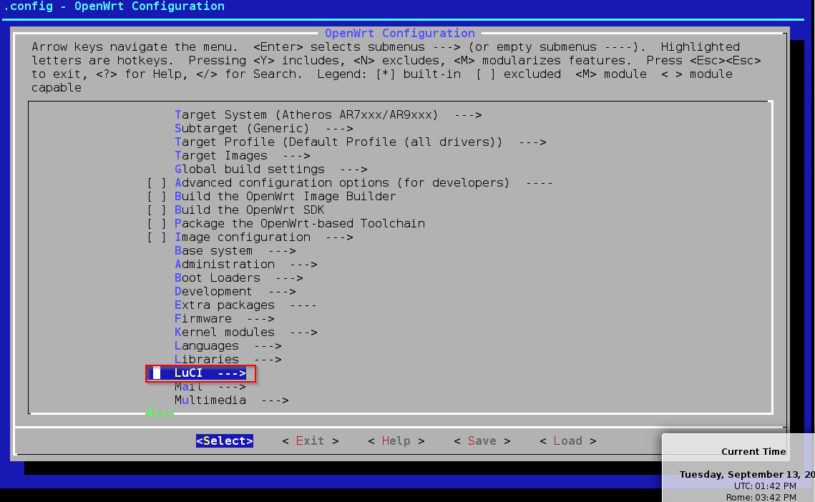Toggle Advanced configuration options checkbox

click(x=157, y=183)
